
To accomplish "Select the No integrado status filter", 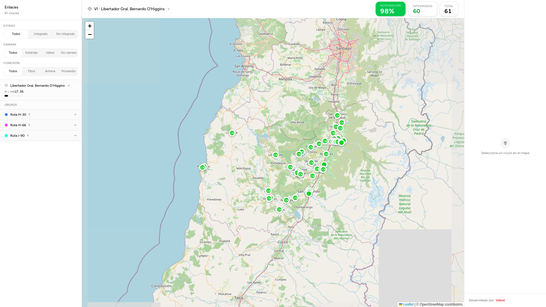I will pos(65,34).
